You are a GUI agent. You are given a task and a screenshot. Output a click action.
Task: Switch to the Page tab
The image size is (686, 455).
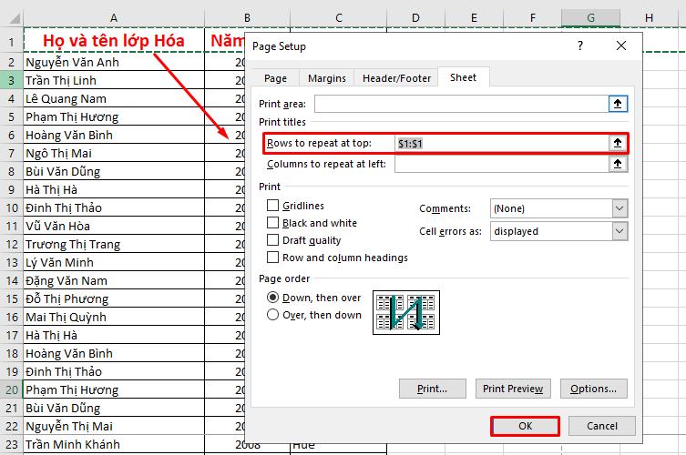point(276,78)
